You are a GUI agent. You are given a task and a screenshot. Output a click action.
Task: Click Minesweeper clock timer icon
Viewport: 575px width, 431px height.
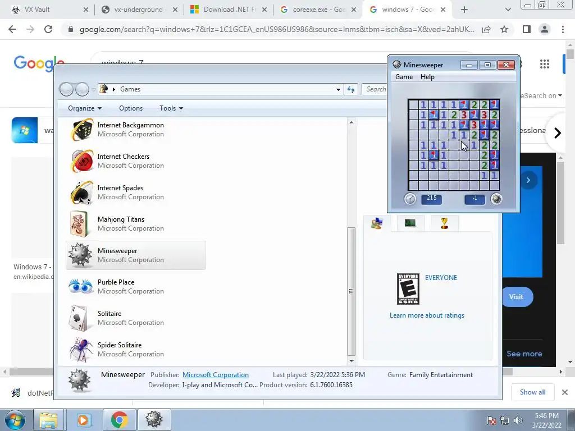coord(410,199)
